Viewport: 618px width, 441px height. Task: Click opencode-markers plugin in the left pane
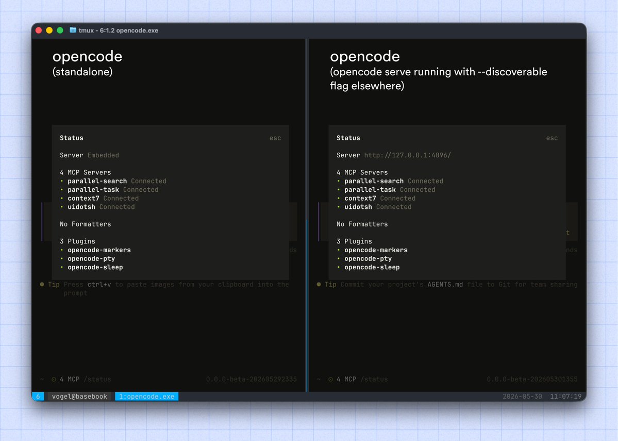pyautogui.click(x=99, y=250)
